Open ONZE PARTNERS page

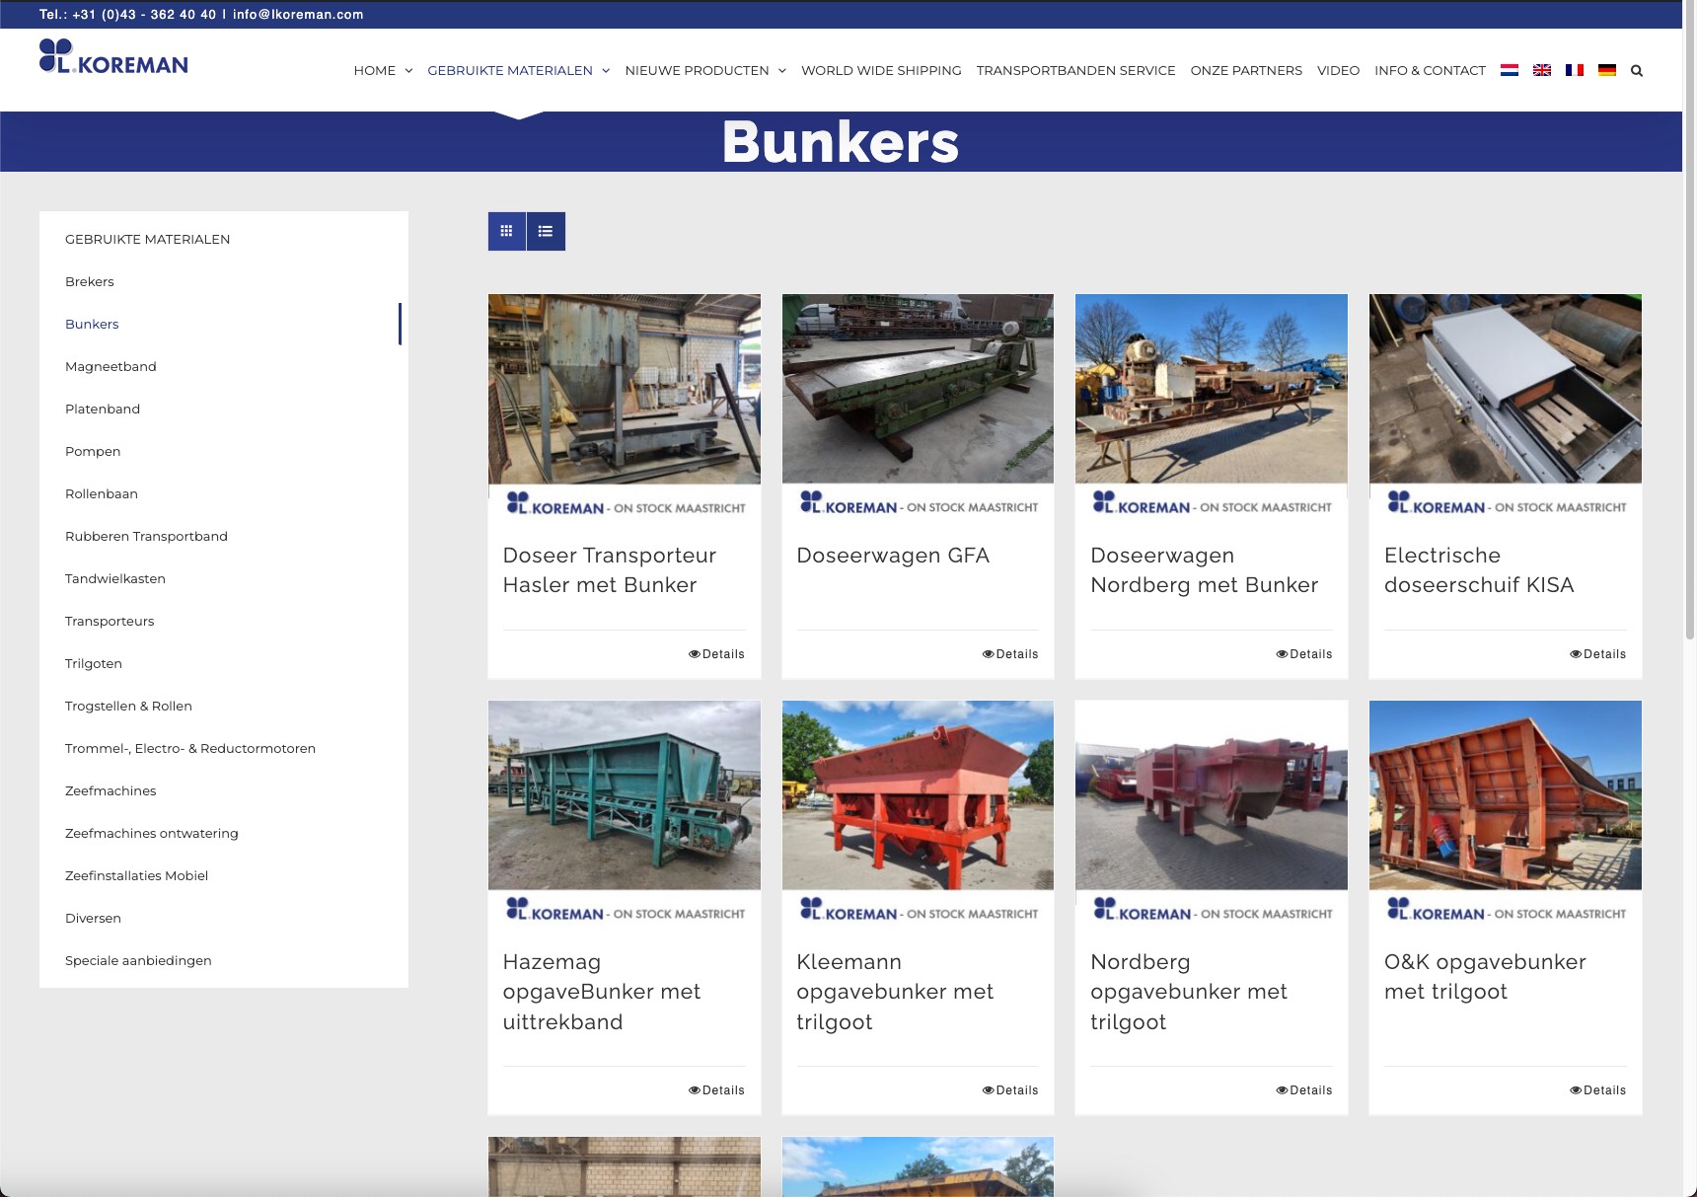(1246, 70)
